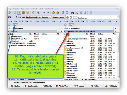Click the green refresh icon in toolbar
127x95 pixels.
10,13
